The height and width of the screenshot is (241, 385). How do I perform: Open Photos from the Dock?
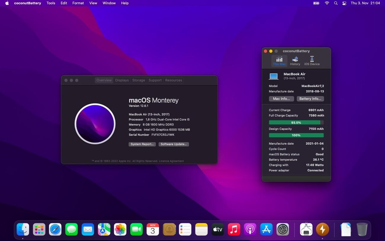coord(120,229)
